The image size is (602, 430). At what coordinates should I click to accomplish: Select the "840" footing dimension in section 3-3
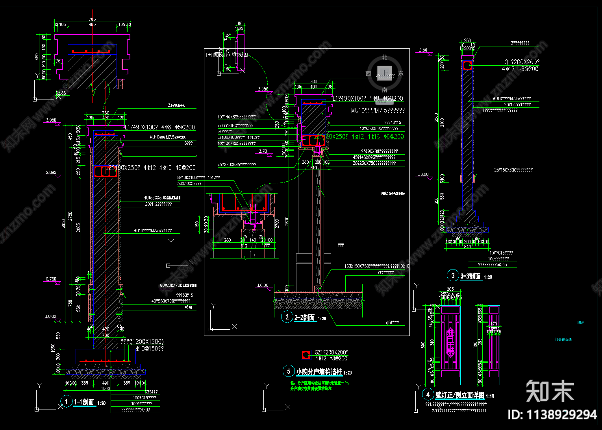pyautogui.click(x=467, y=247)
